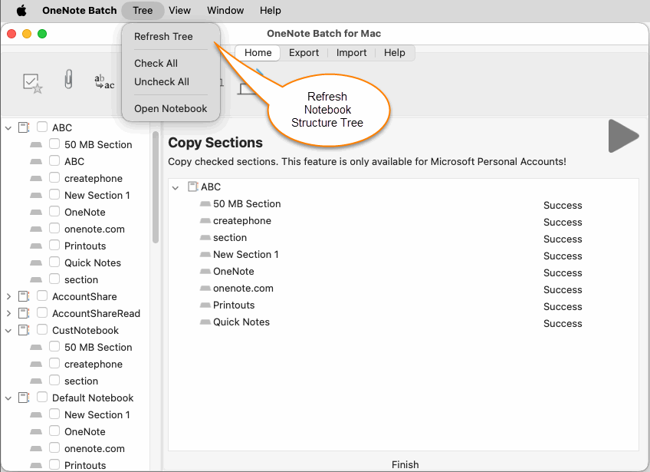650x472 pixels.
Task: Click the section icon beside Quick Notes
Action: [x=37, y=262]
